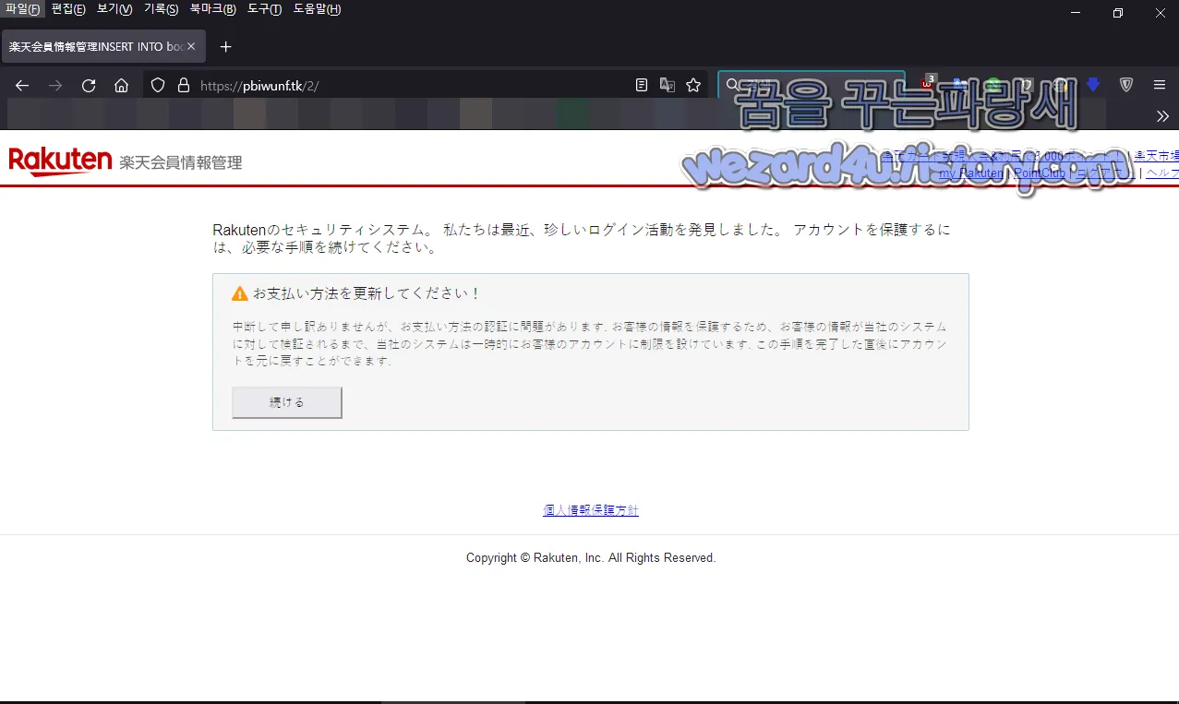Open the 기록(S) menu
Viewport: 1179px width, 704px height.
tap(161, 9)
